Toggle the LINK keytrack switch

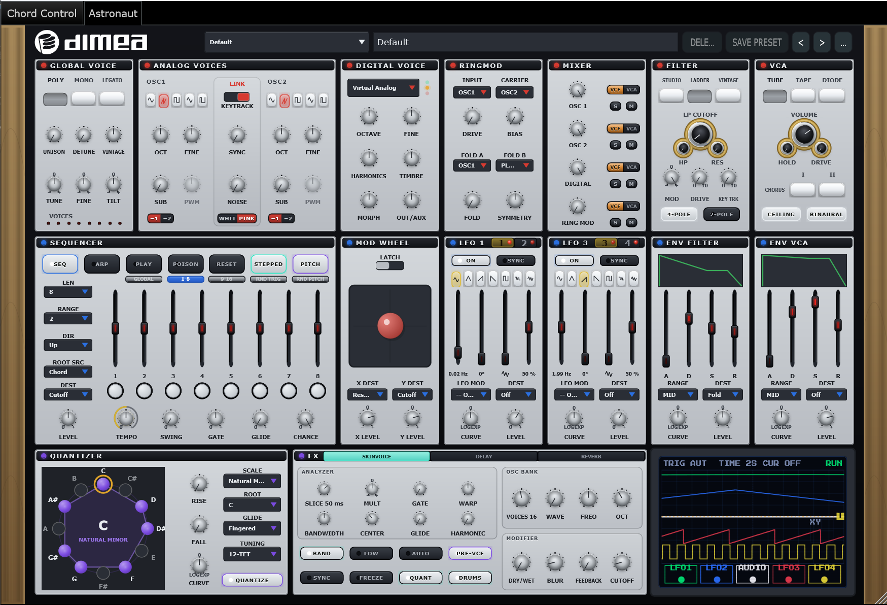237,96
